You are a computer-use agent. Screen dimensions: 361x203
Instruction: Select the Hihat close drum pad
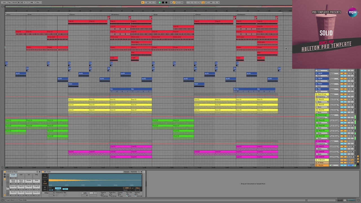[13, 181]
